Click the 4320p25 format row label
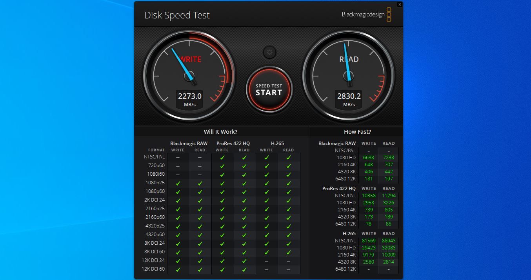531x280 pixels. (155, 226)
